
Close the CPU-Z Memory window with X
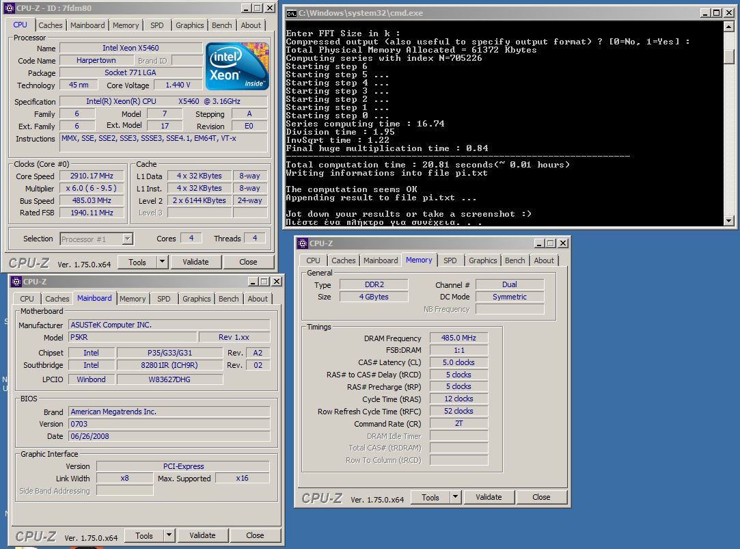tap(563, 243)
